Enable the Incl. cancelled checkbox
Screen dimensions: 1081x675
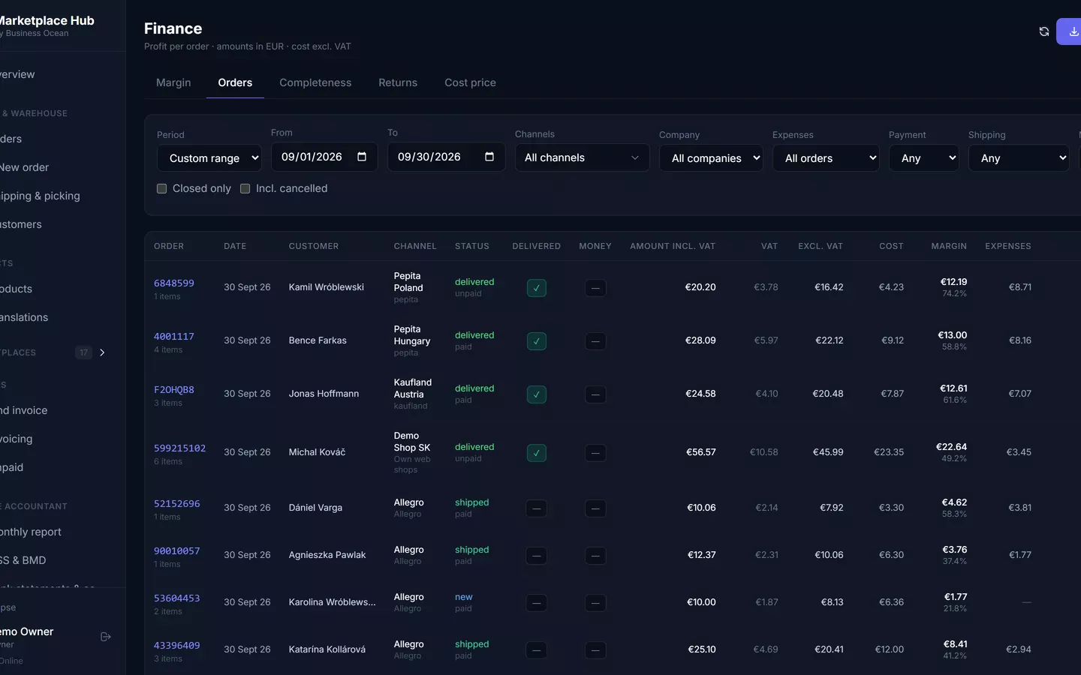coord(245,189)
